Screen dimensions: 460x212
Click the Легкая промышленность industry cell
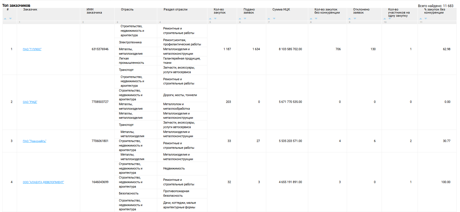point(131,61)
